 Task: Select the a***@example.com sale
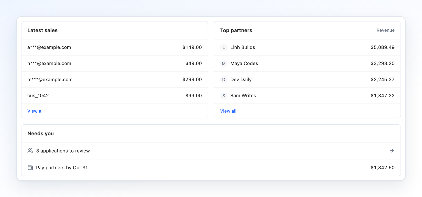pyautogui.click(x=115, y=47)
